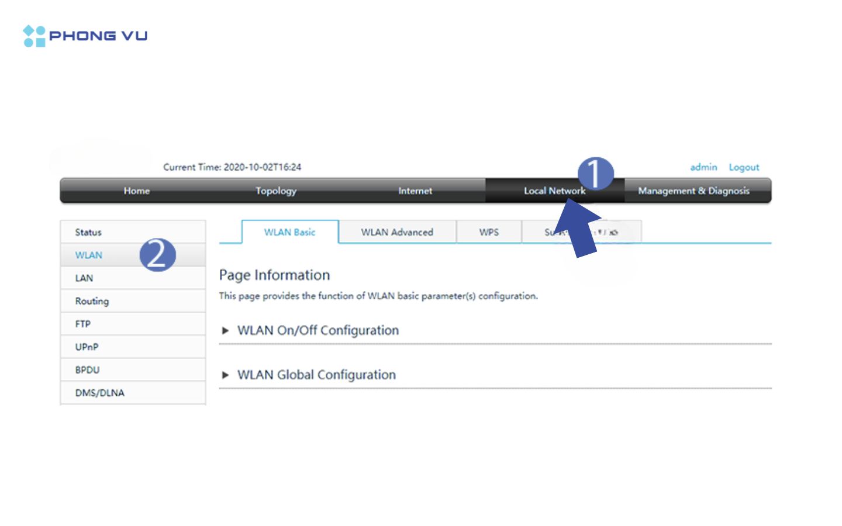The width and height of the screenshot is (842, 526).
Task: Select Status in the sidebar
Action: pyautogui.click(x=133, y=232)
